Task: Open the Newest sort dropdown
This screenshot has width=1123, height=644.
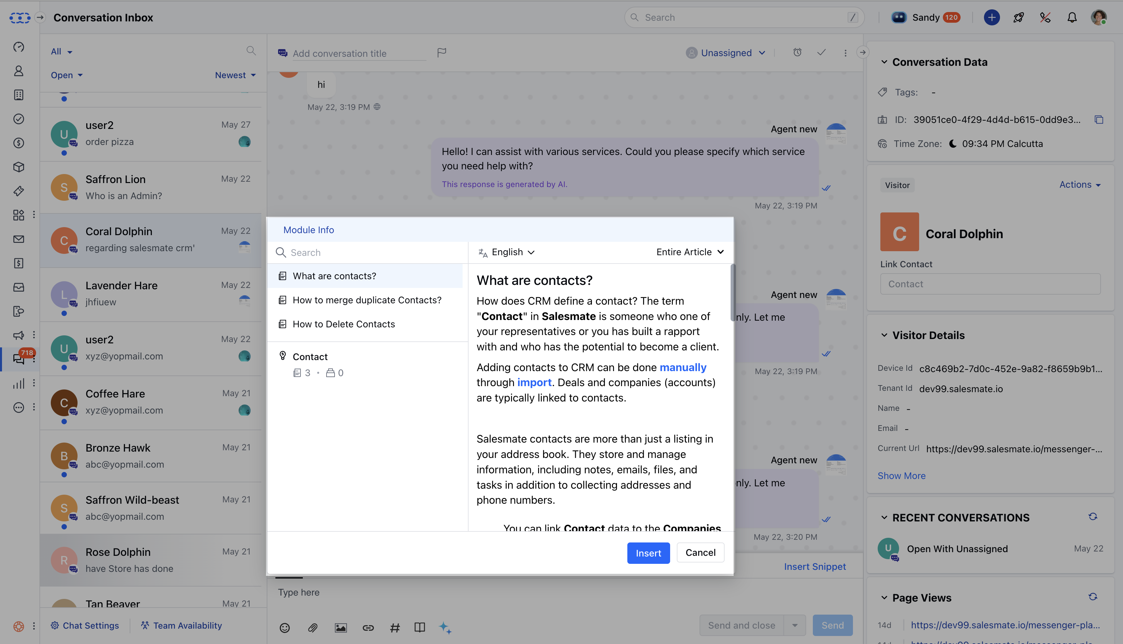Action: pyautogui.click(x=235, y=75)
